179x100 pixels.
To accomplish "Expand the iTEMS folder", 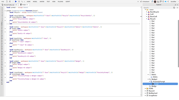I will point(145,89).
